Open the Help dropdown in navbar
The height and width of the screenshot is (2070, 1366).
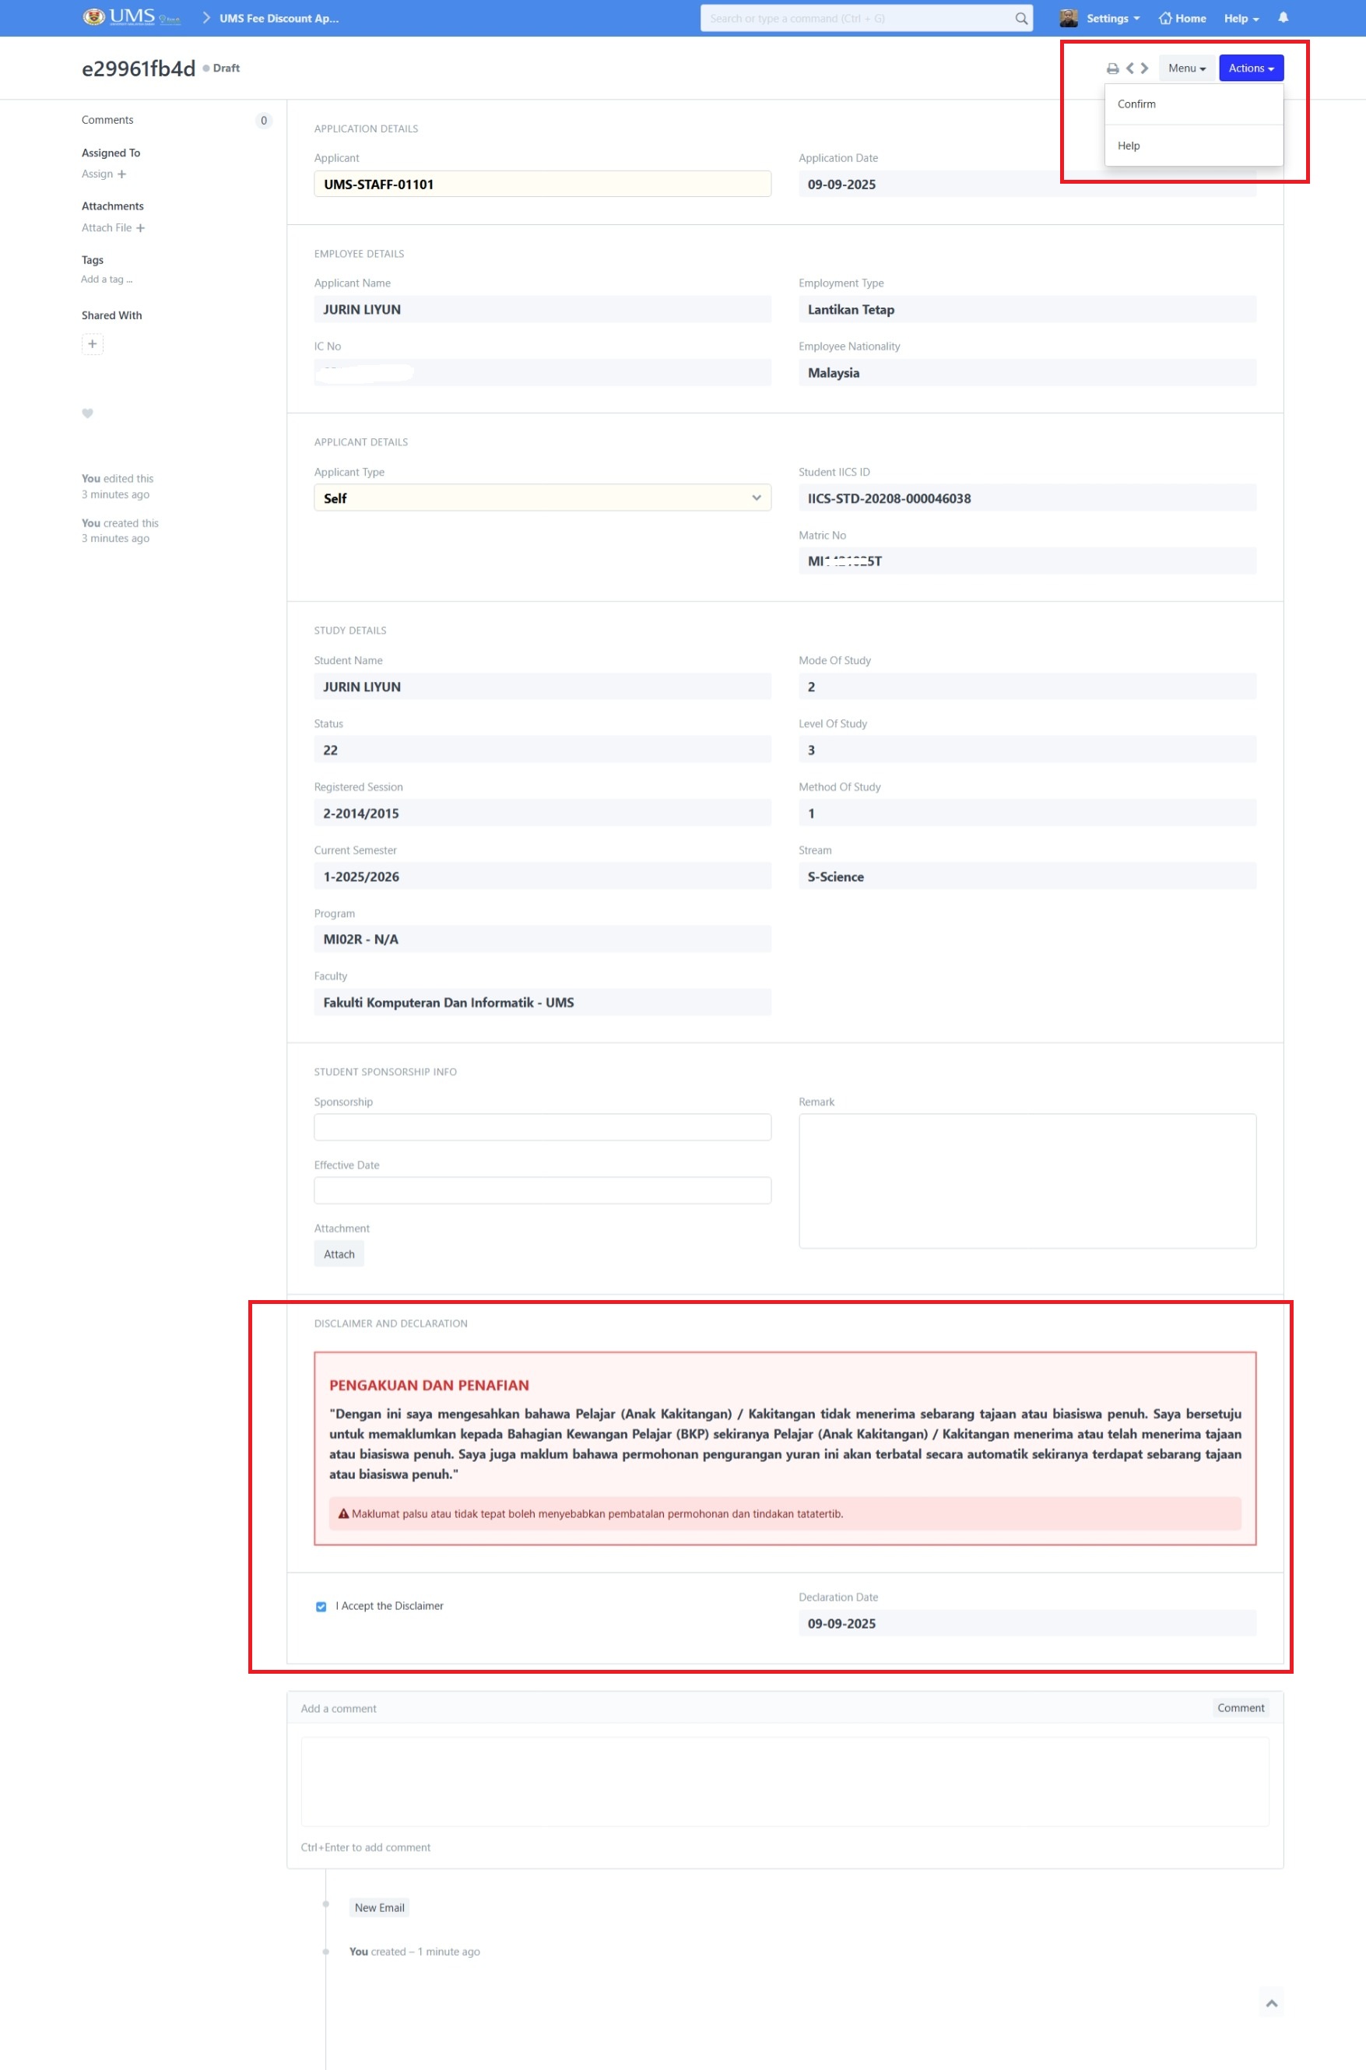pos(1241,19)
